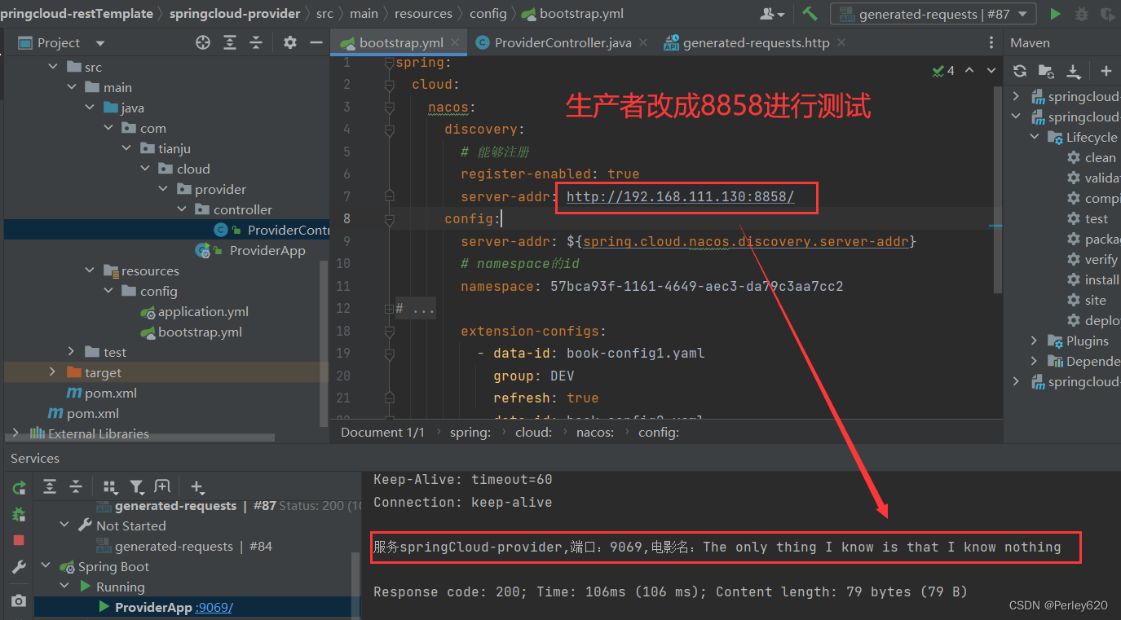The image size is (1121, 620).
Task: Collapse the Maven Lifecycle node
Action: tap(1035, 137)
